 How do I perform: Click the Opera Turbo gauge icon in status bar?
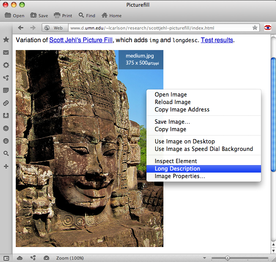point(46,258)
